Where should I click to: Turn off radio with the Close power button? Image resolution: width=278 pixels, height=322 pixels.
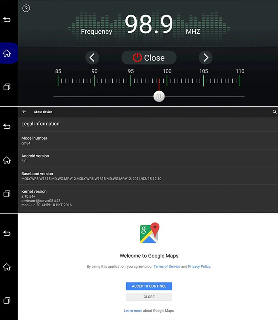click(149, 58)
